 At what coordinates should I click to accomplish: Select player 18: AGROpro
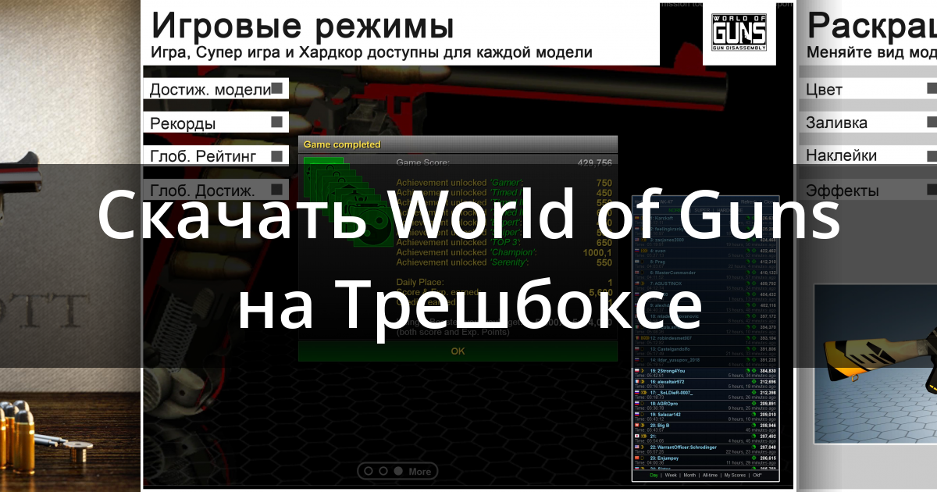(x=664, y=404)
